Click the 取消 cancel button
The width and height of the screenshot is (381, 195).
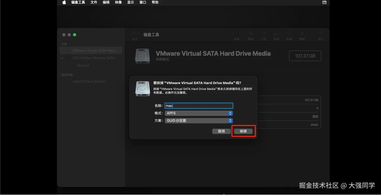click(222, 131)
